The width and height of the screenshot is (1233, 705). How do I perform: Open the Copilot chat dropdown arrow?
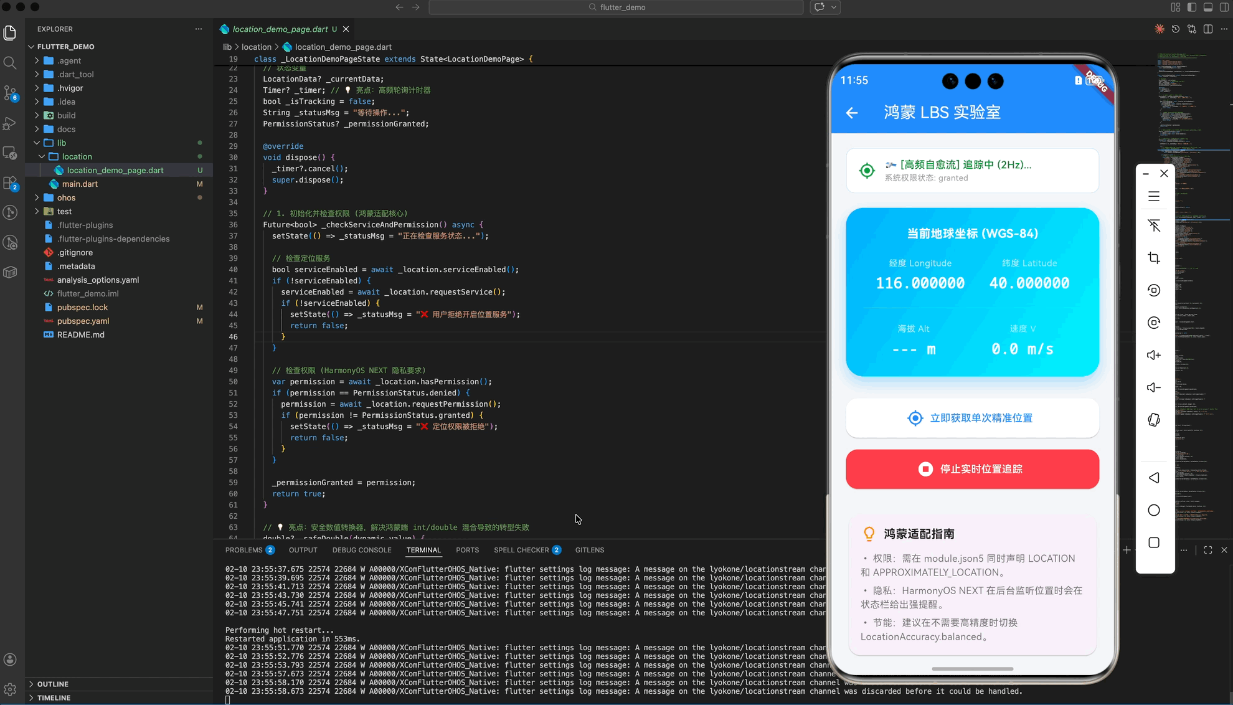834,7
